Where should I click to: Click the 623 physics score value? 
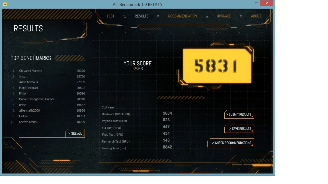click(x=166, y=120)
